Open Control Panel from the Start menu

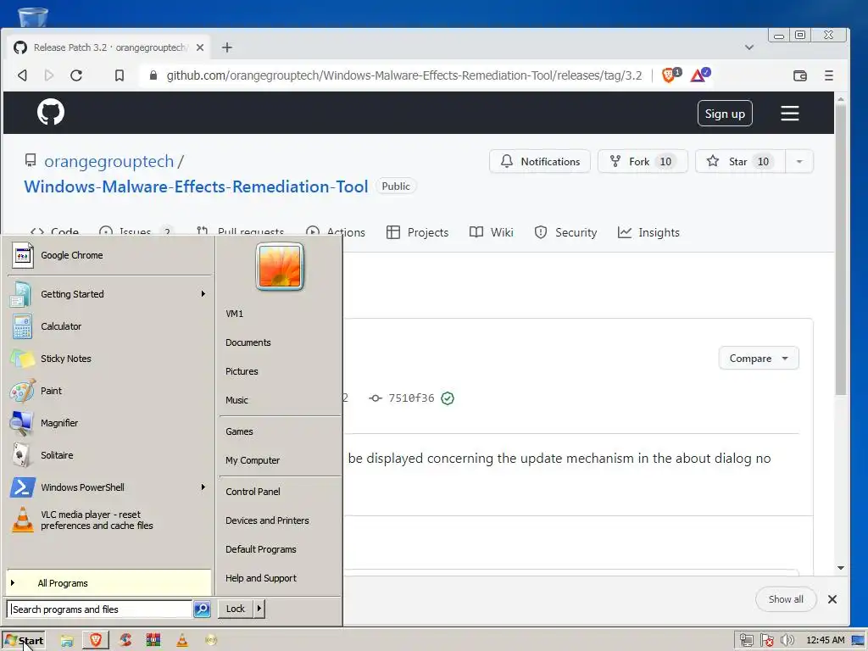[253, 492]
